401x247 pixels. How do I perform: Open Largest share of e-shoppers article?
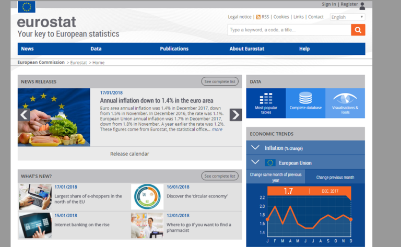(88, 199)
